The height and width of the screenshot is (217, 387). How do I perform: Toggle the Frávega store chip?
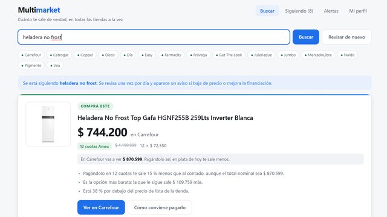[198, 55]
